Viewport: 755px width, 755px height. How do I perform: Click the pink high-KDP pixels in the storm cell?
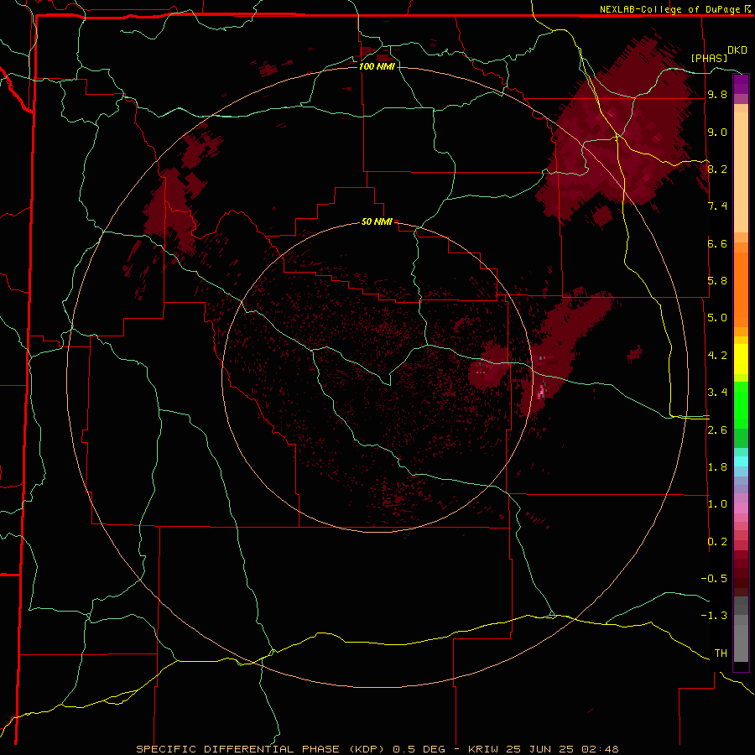(x=542, y=391)
